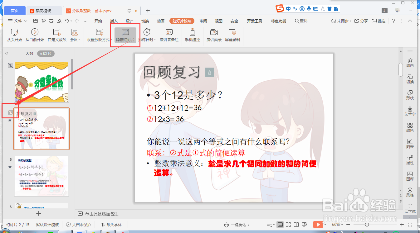420x233 pixels.
Task: Expand the 设置放映方式 dropdown arrow
Action: click(111, 40)
